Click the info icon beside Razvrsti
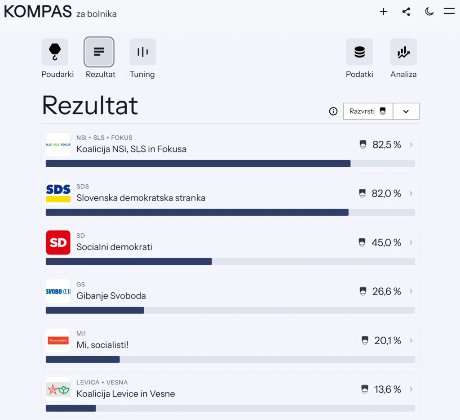Viewport: 460px width, 420px height. tap(333, 112)
